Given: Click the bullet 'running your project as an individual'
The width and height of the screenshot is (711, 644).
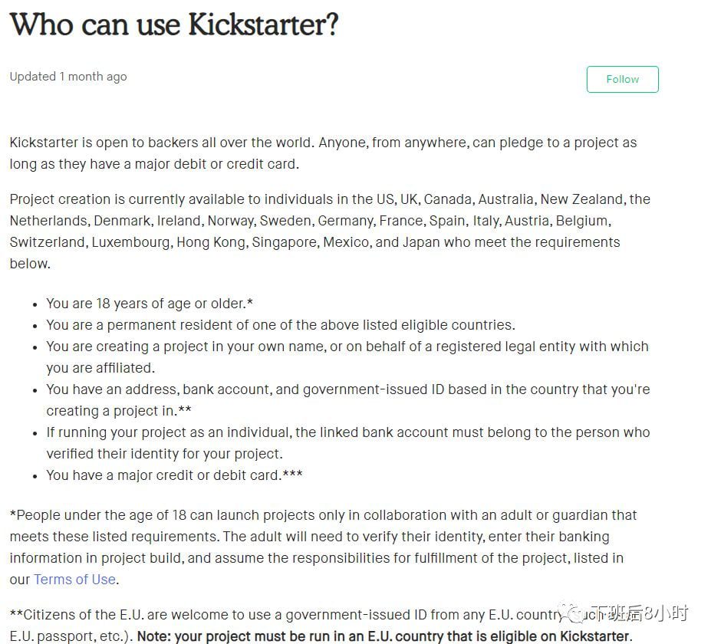Looking at the screenshot, I should tap(347, 443).
